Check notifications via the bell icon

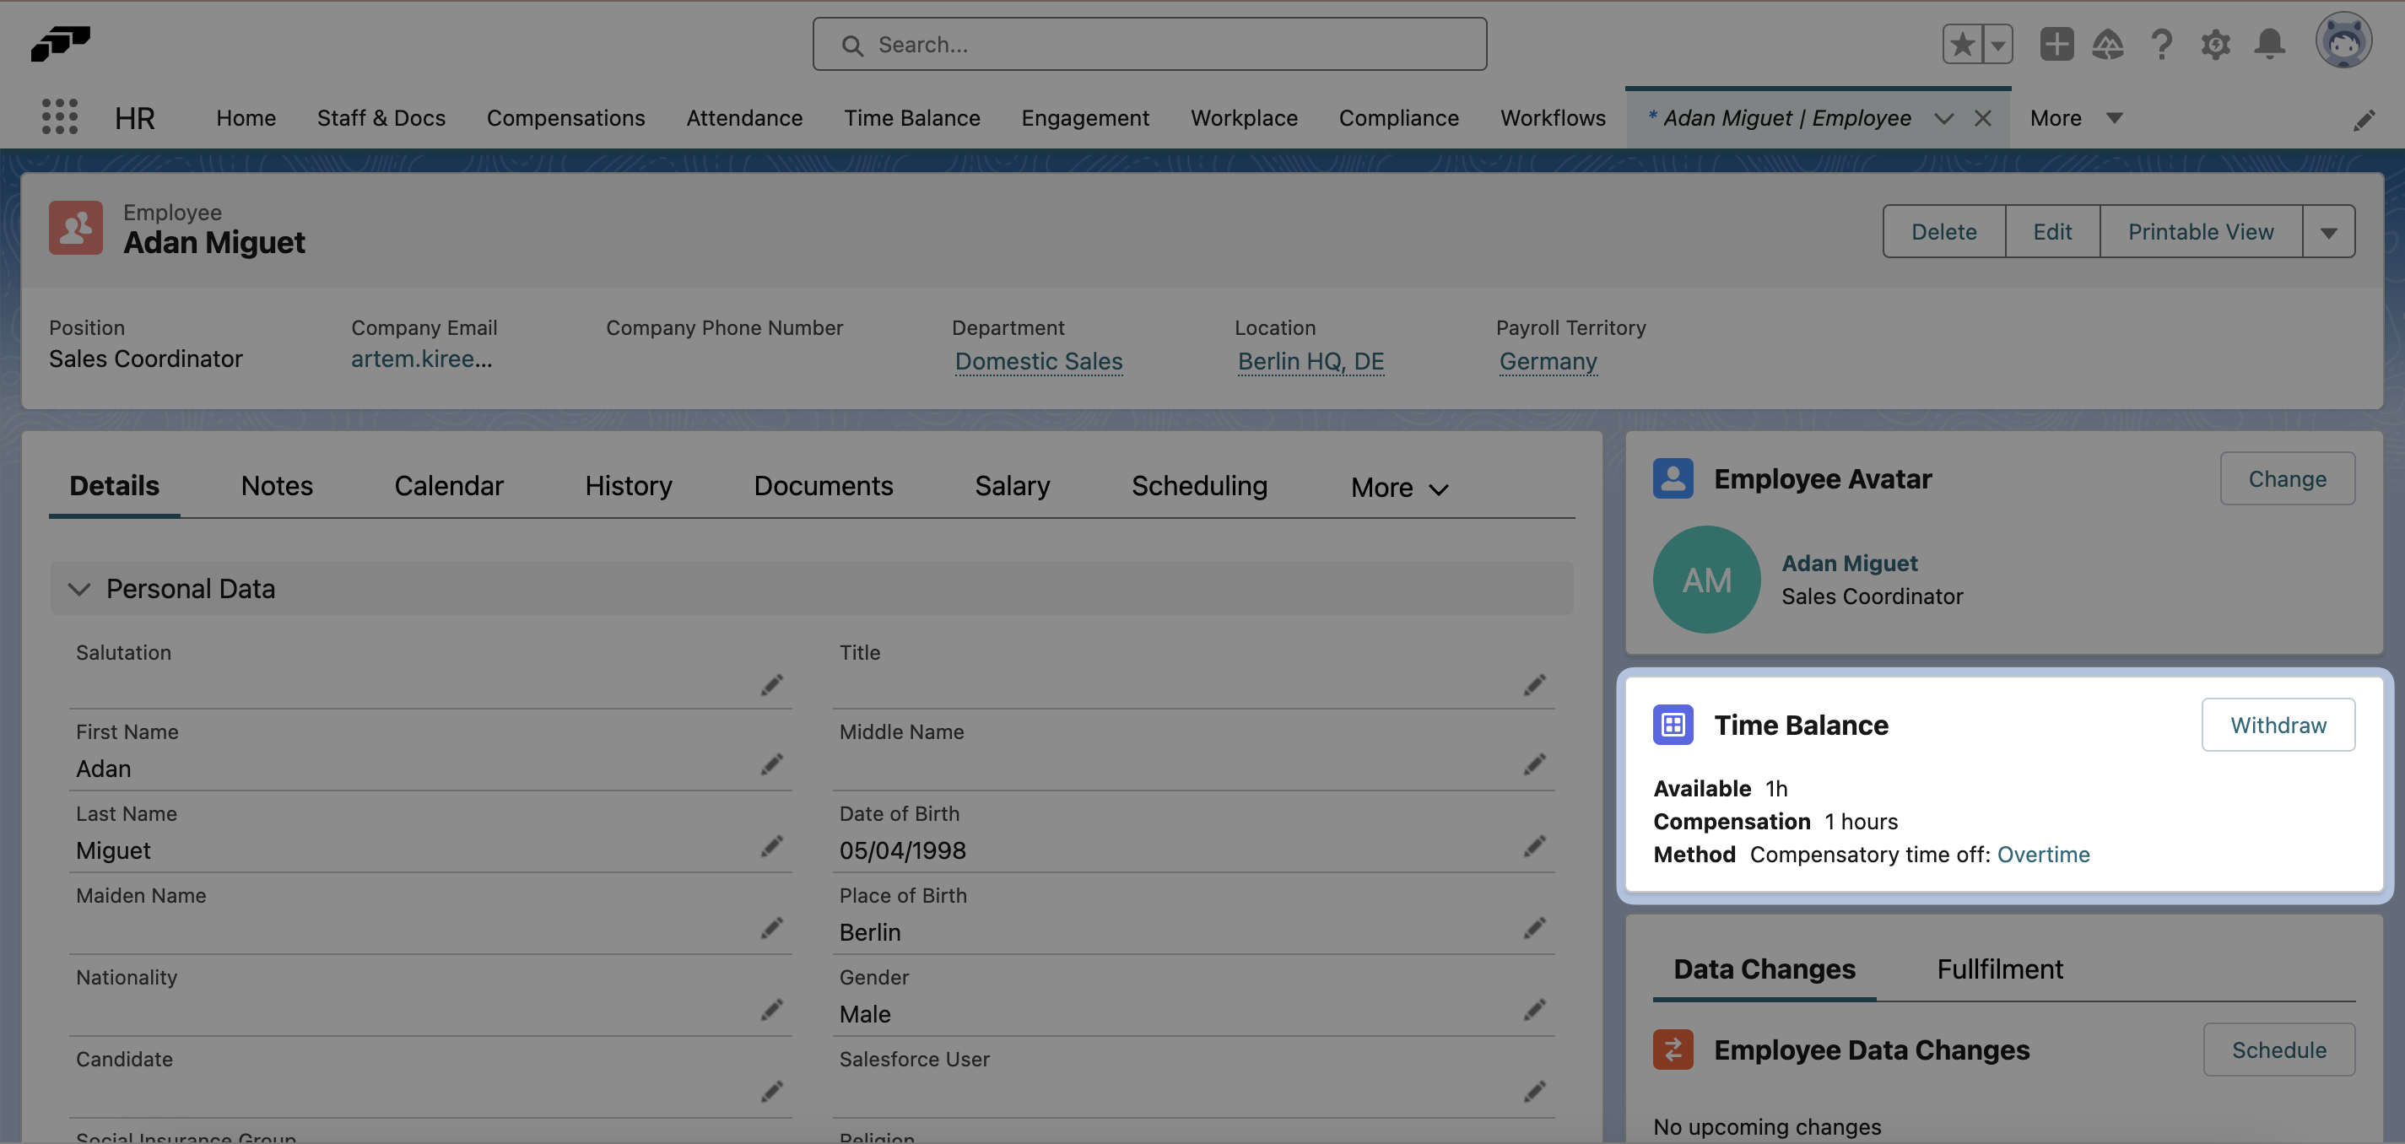(x=2268, y=44)
